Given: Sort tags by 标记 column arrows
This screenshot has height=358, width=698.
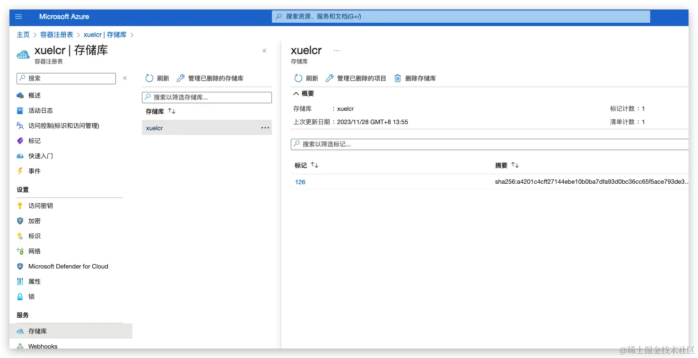Looking at the screenshot, I should coord(314,165).
